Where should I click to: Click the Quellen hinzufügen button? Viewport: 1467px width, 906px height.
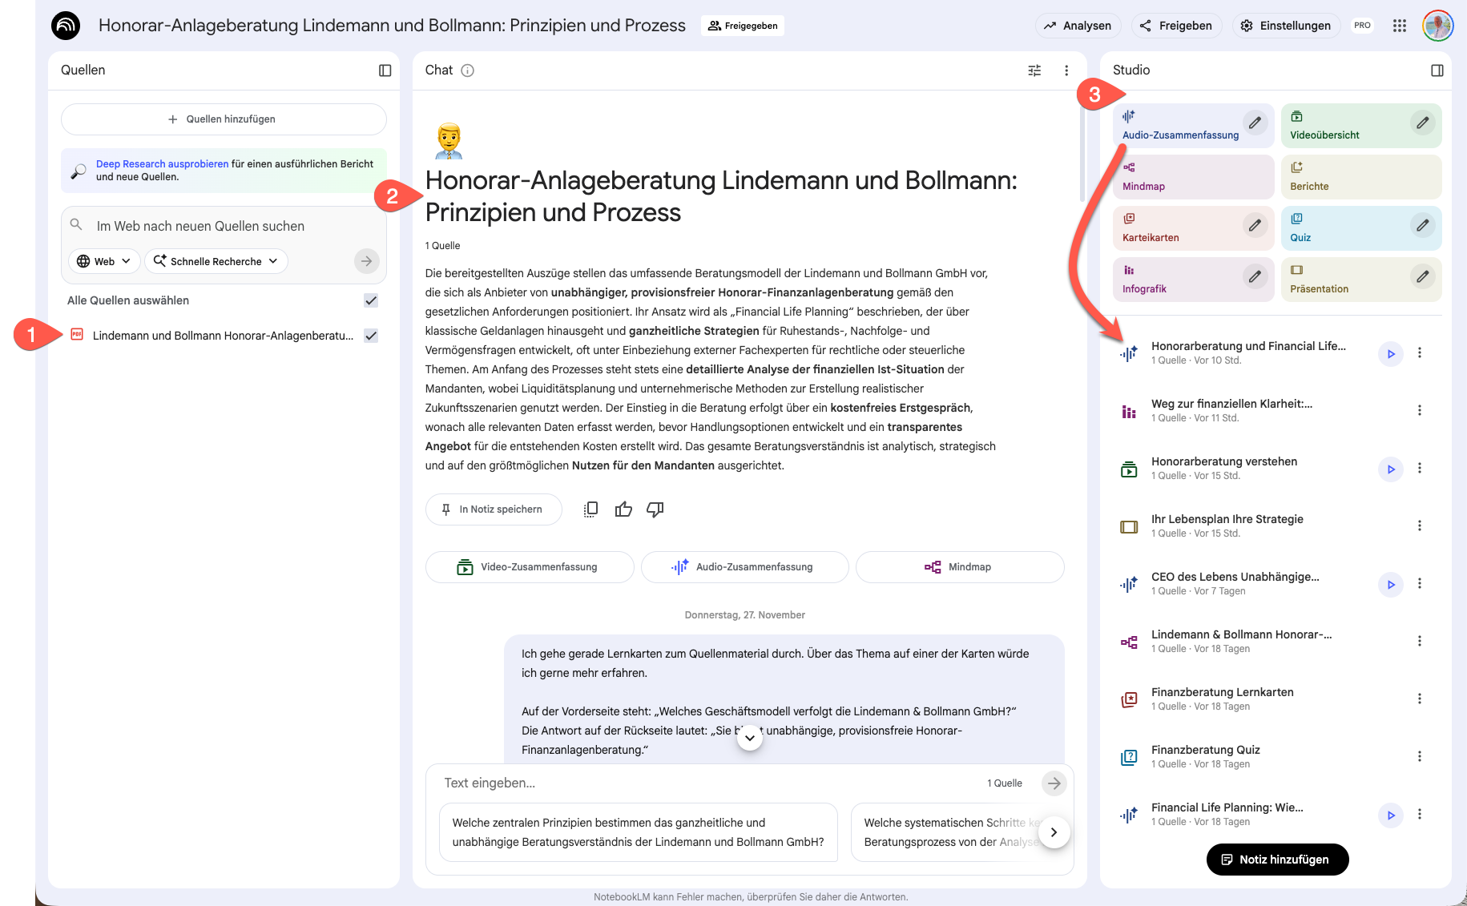point(223,119)
